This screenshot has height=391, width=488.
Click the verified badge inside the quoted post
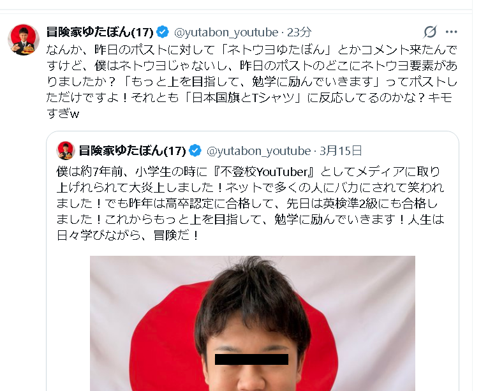[x=195, y=151]
